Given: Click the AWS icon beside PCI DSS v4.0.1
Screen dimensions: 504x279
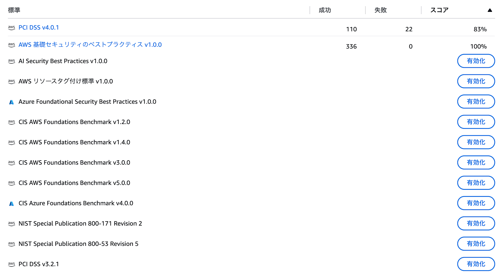Looking at the screenshot, I should pyautogui.click(x=11, y=28).
